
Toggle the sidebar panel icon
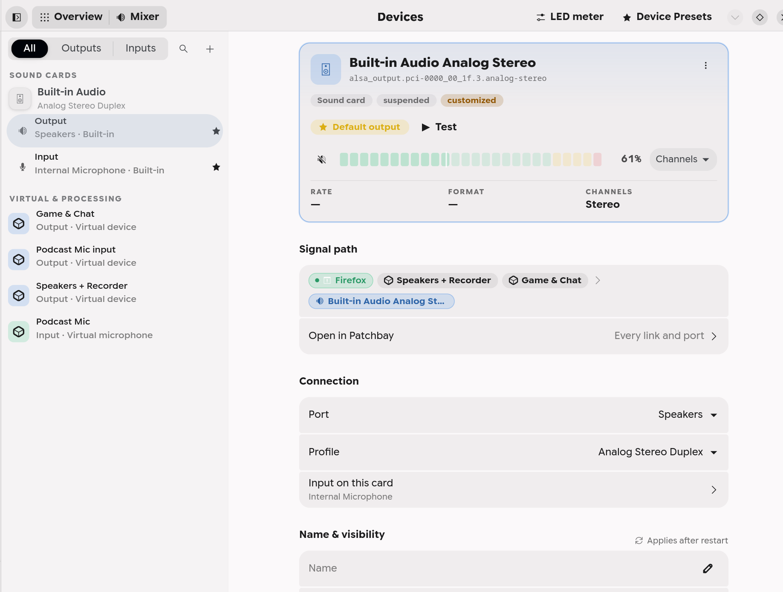(x=17, y=17)
